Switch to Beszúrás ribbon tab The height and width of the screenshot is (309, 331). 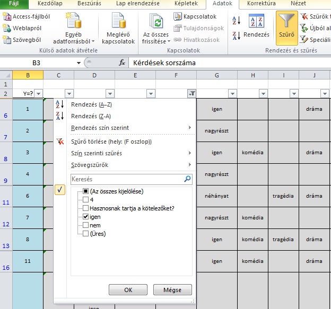(x=89, y=4)
